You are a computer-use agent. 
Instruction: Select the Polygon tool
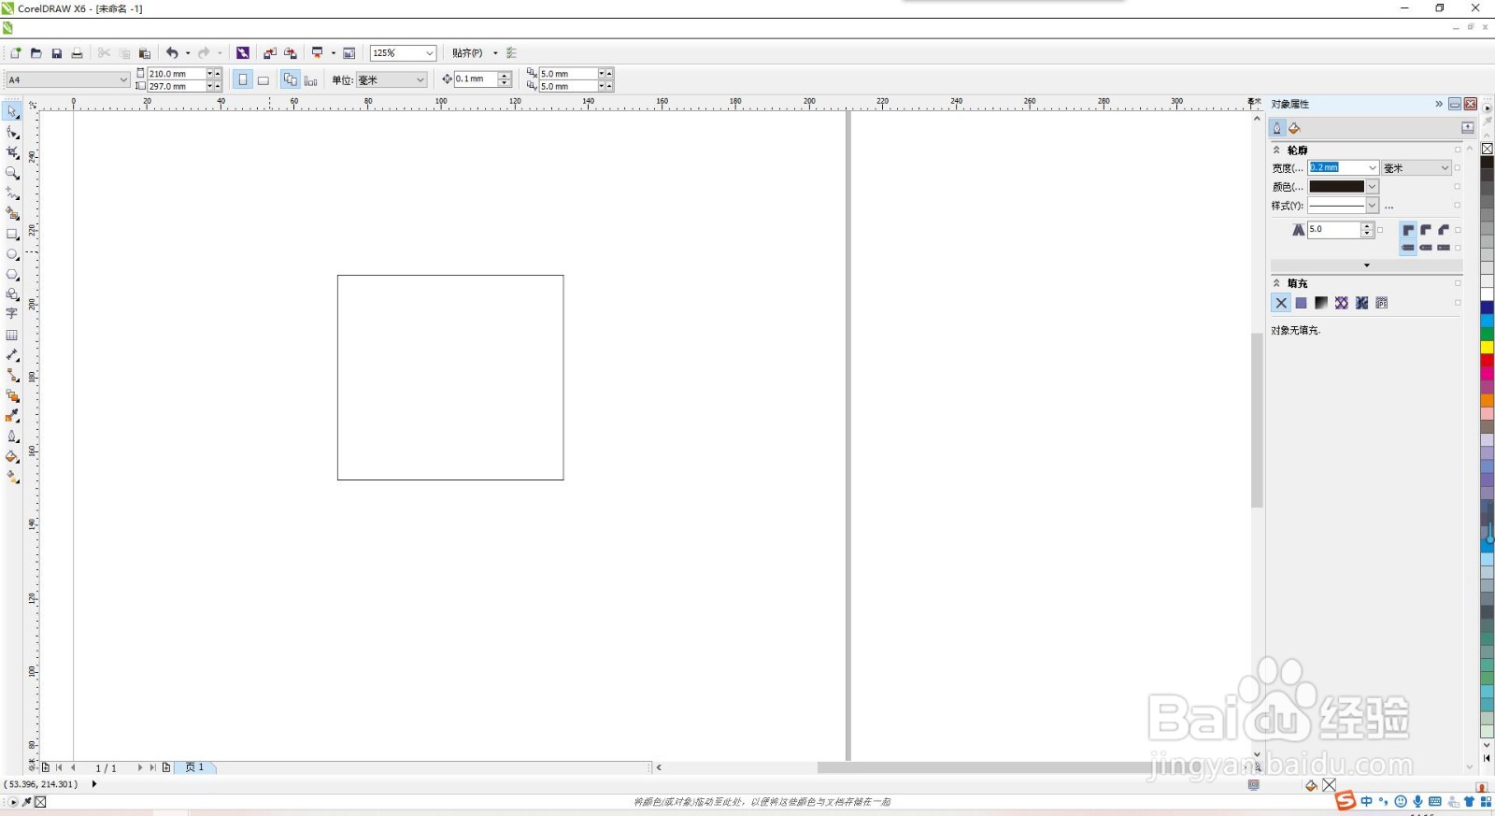12,275
